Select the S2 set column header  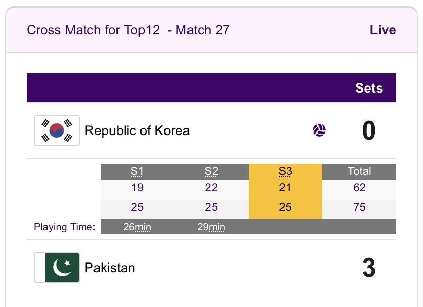[211, 171]
